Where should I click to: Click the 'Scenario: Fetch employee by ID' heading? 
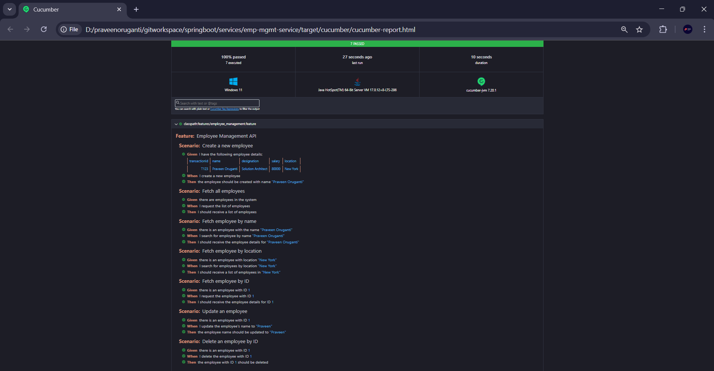[214, 281]
